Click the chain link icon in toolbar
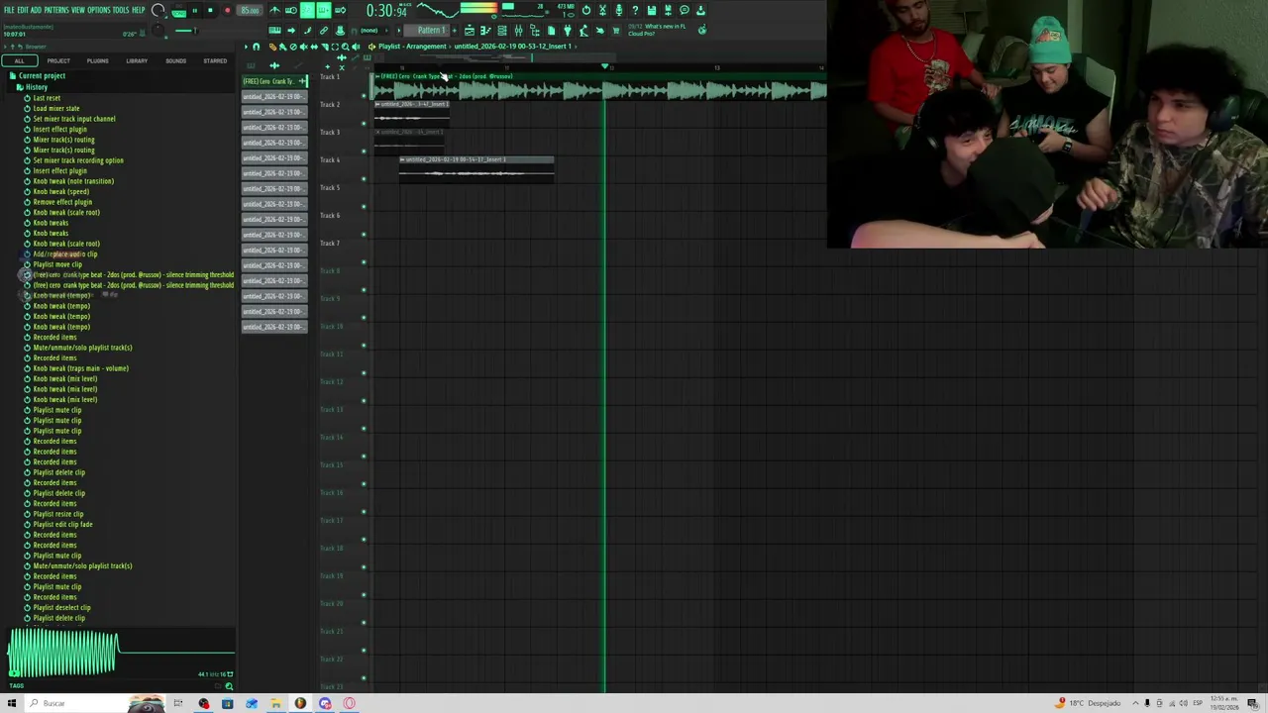The height and width of the screenshot is (713, 1268). point(323,30)
